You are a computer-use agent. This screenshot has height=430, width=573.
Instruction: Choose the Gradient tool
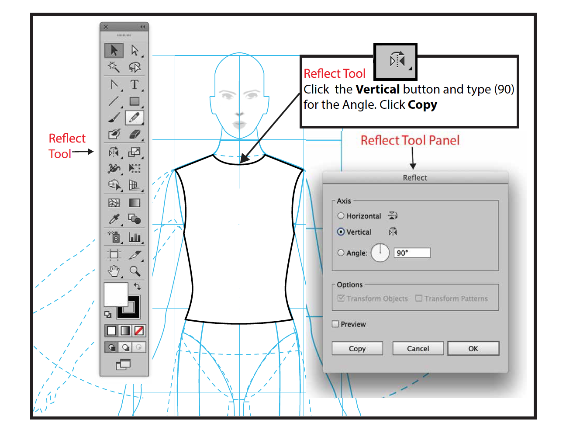[135, 203]
